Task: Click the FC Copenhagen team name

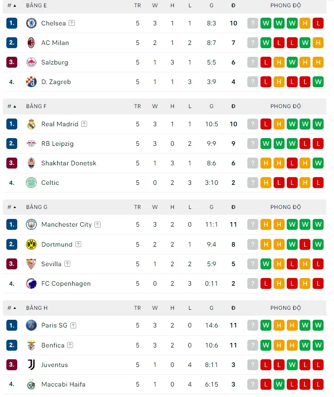Action: tap(65, 283)
